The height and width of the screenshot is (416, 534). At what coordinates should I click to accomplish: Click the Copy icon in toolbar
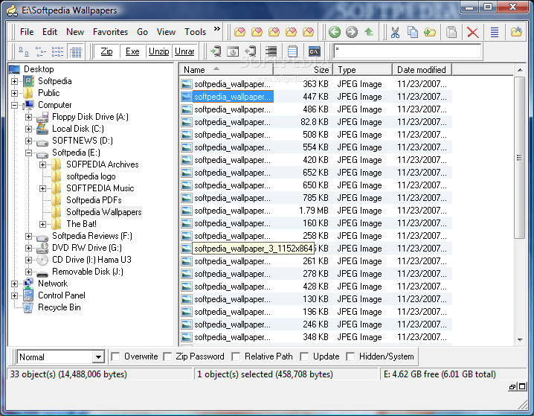[413, 32]
